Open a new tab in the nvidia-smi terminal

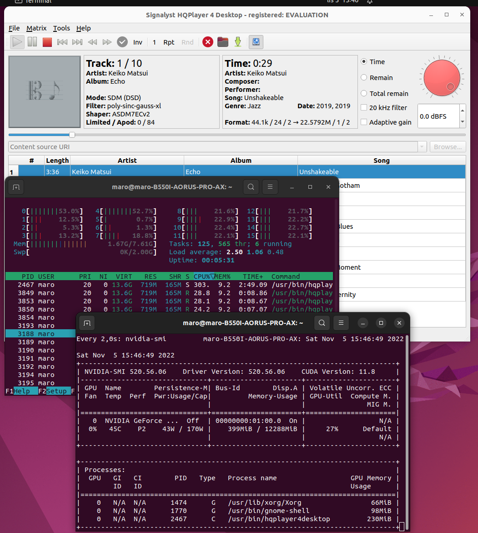tap(87, 323)
